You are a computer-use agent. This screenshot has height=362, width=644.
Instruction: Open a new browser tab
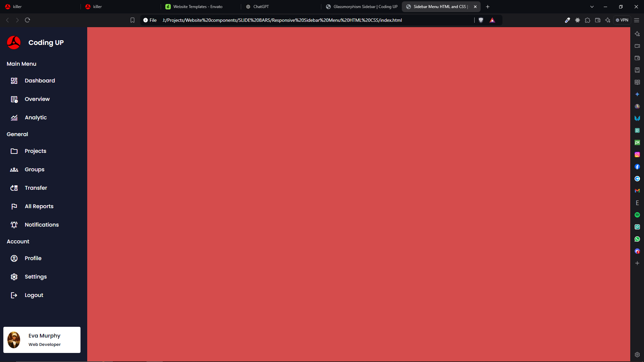488,7
